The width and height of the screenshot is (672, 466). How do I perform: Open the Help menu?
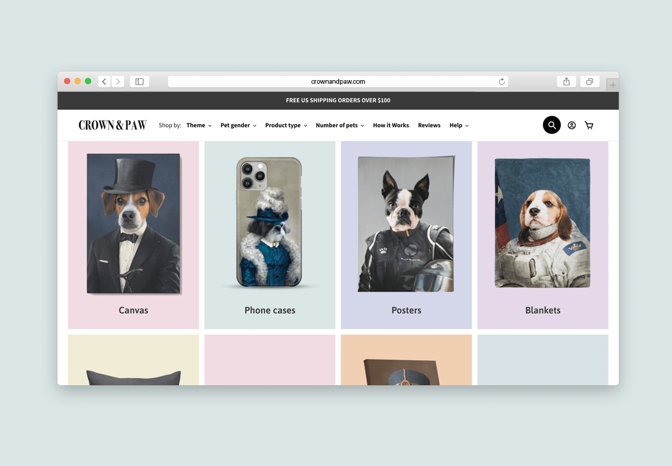(x=459, y=125)
